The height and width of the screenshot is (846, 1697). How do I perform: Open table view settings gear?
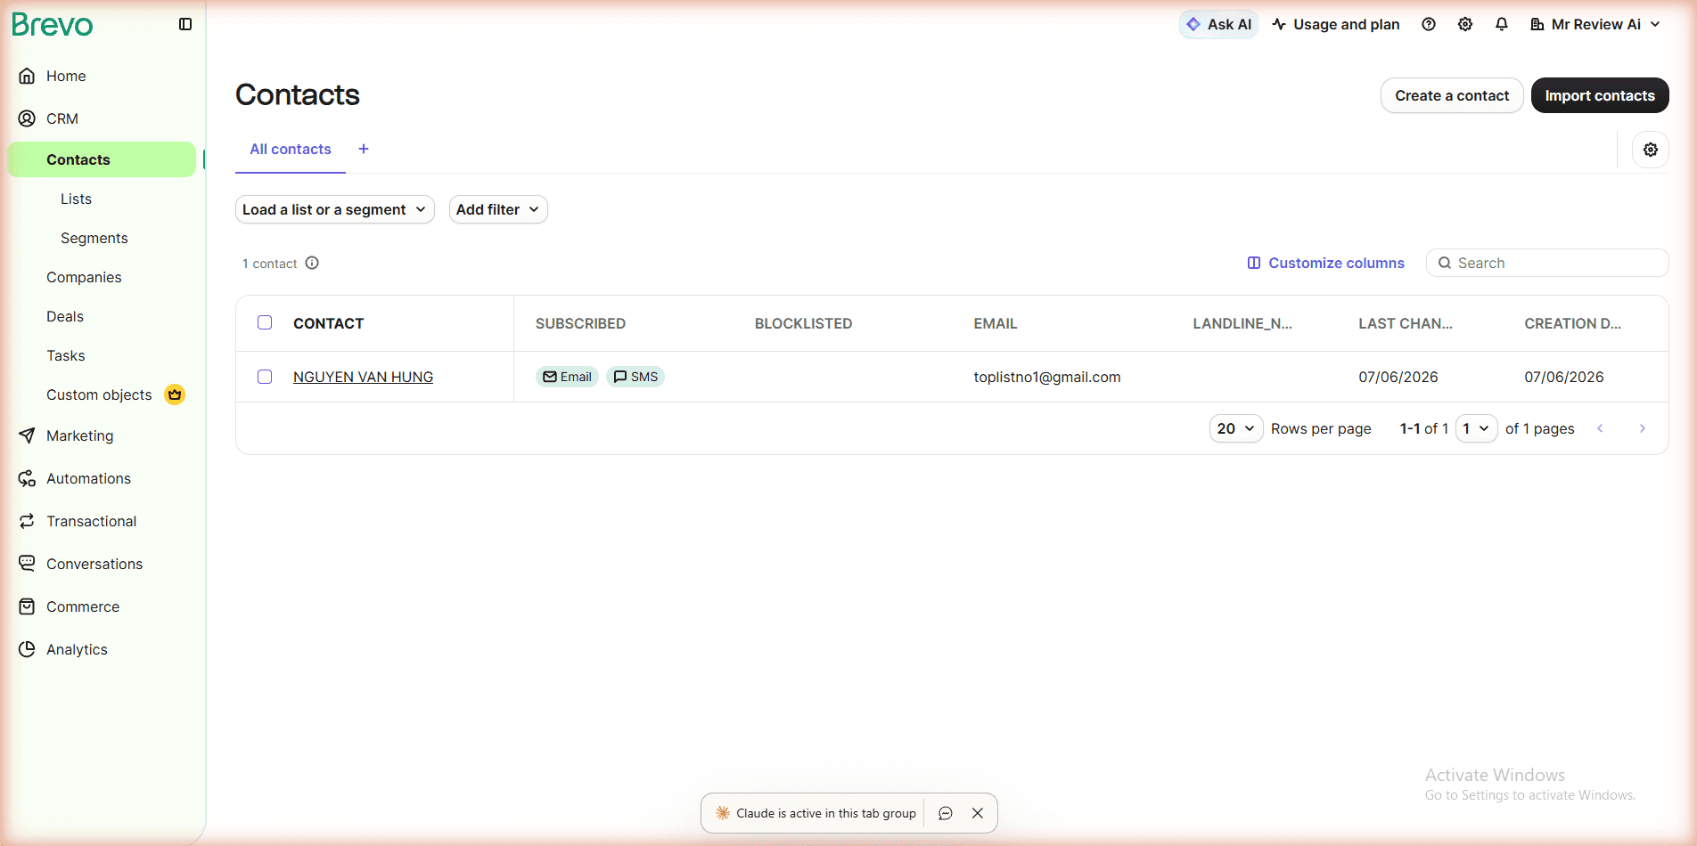point(1651,150)
